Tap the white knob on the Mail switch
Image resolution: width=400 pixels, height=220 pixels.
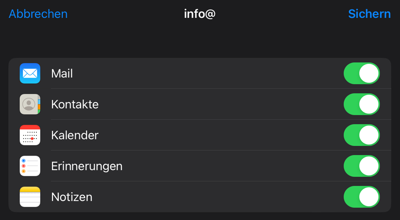tap(369, 73)
